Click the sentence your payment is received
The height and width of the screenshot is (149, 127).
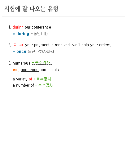(x=48, y=45)
